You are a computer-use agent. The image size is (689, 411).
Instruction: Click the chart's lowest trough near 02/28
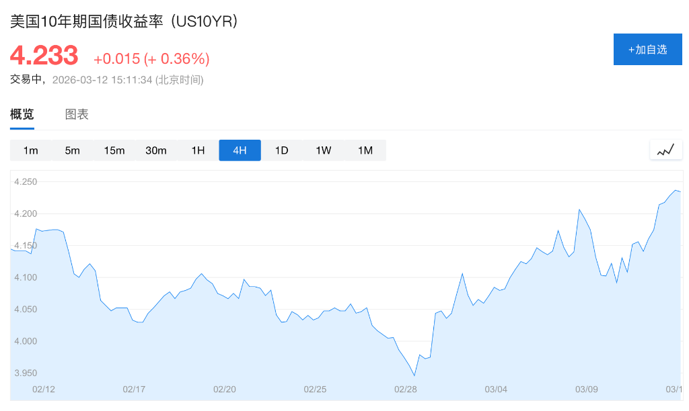414,375
